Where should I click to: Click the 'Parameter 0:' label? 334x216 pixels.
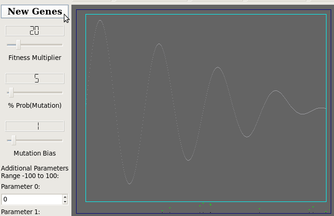pyautogui.click(x=21, y=186)
